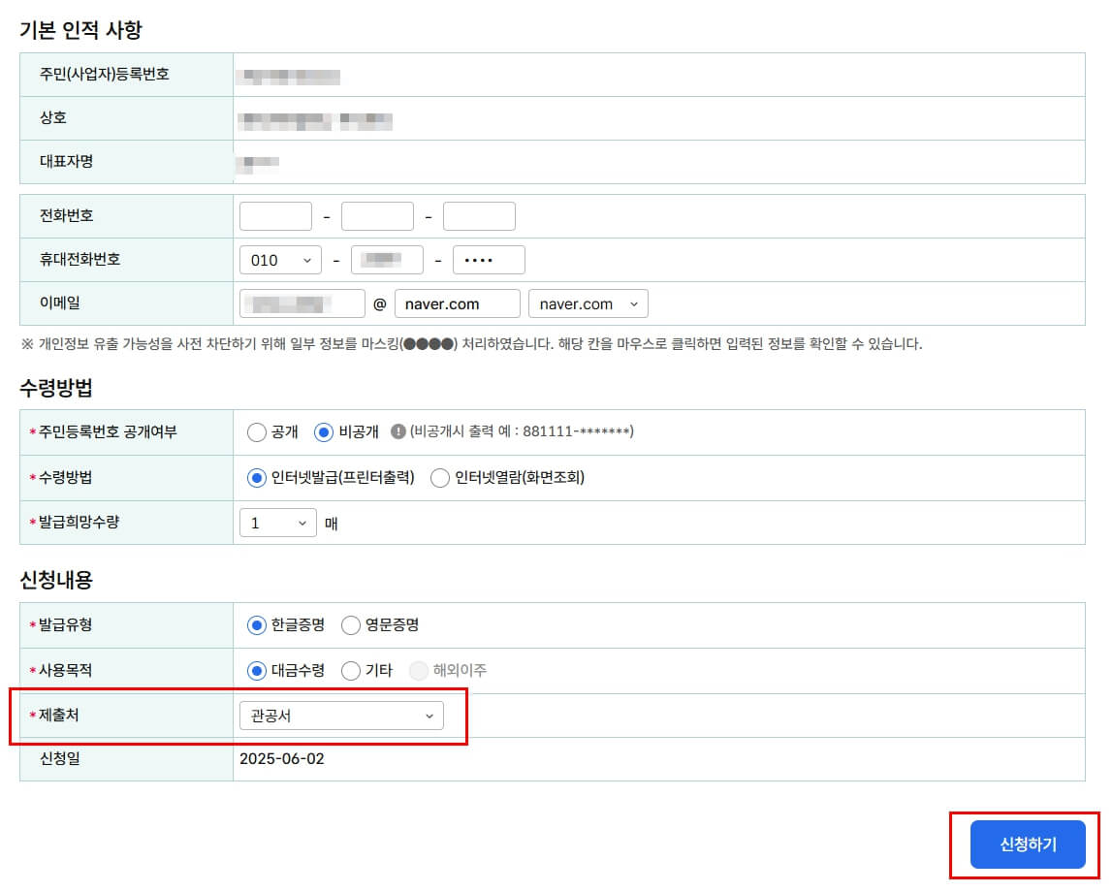Viewport: 1113px width, 892px height.
Task: Choose 대금수령 as usage purpose
Action: (255, 669)
